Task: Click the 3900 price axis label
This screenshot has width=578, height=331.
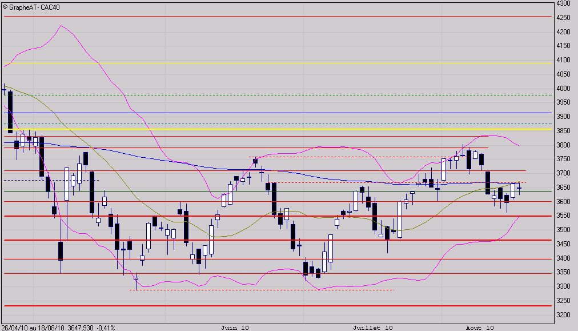Action: point(563,117)
